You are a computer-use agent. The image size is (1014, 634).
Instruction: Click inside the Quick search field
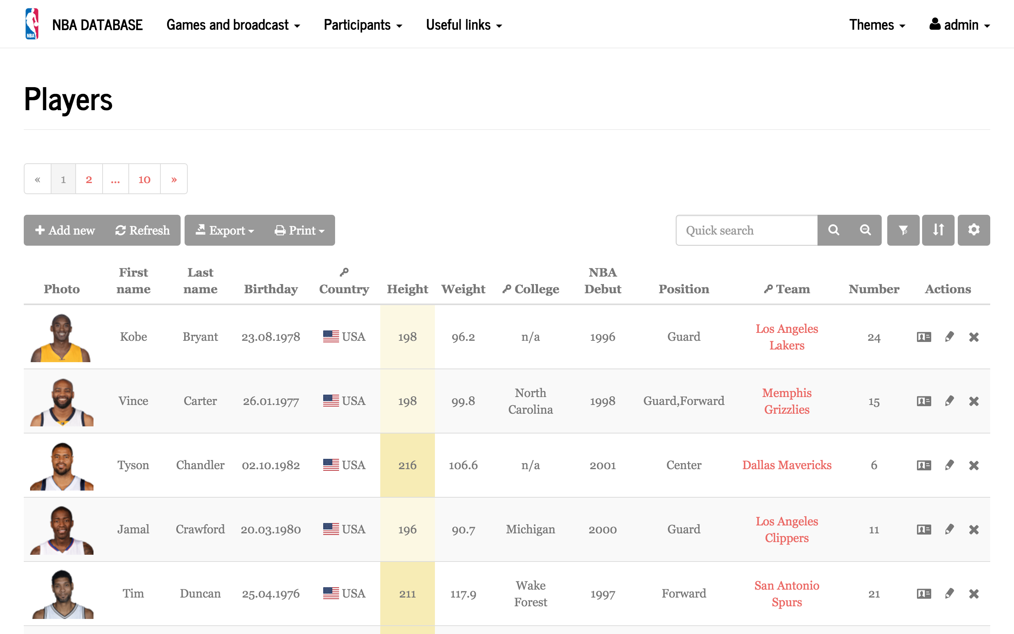(746, 230)
